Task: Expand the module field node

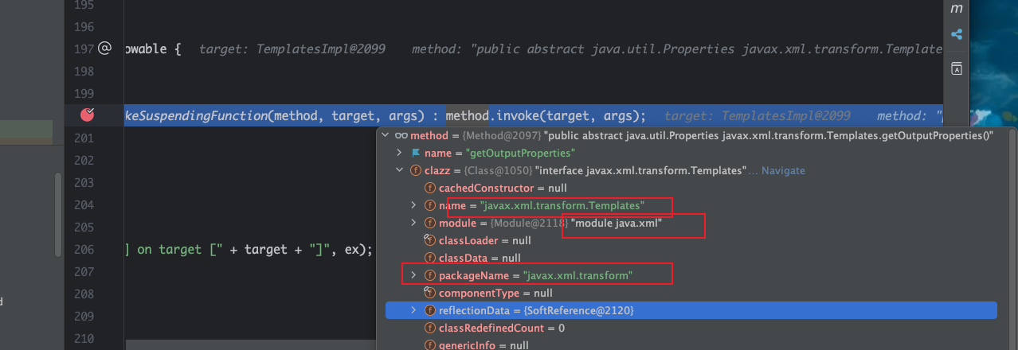Action: (413, 223)
